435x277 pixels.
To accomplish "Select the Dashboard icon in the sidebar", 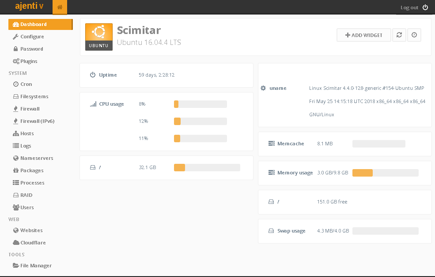I will 15,24.
